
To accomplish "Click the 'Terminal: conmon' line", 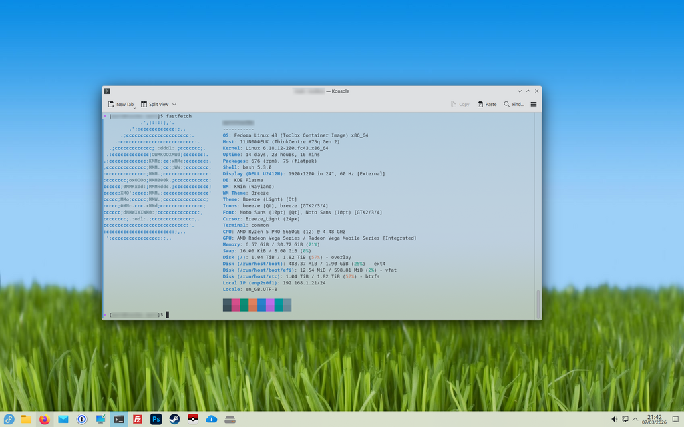I will tap(246, 226).
